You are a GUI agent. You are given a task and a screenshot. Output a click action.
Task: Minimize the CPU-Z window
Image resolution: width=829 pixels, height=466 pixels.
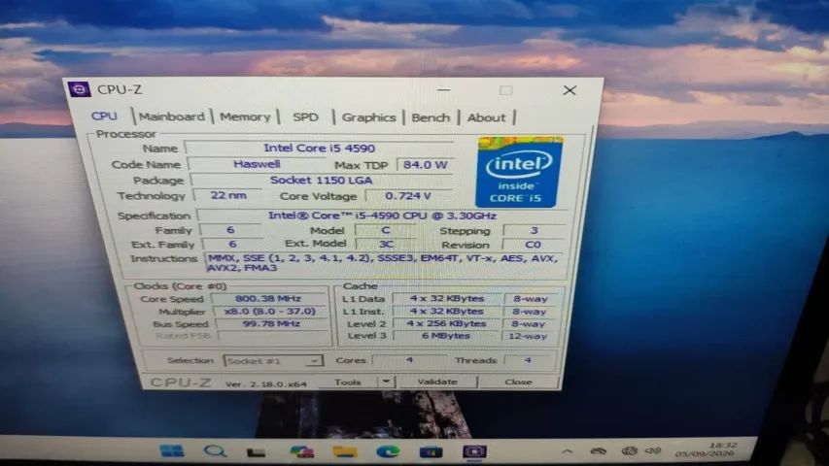pyautogui.click(x=443, y=90)
